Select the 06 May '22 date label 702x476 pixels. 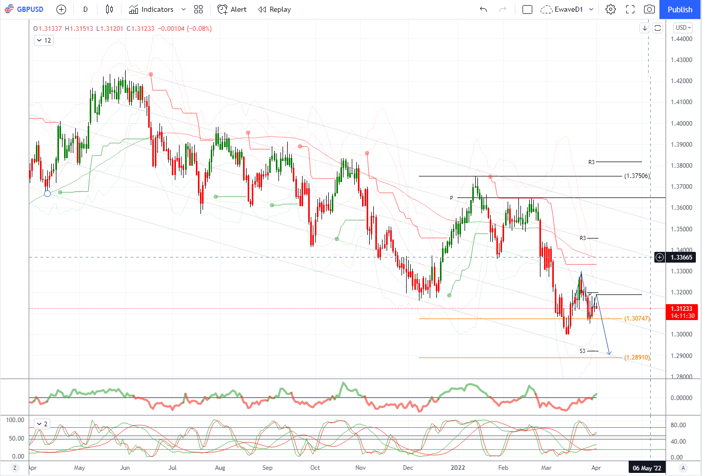646,468
